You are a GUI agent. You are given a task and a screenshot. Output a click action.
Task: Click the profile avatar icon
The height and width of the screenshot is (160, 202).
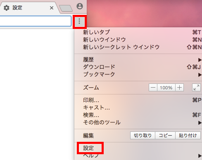point(80,6)
